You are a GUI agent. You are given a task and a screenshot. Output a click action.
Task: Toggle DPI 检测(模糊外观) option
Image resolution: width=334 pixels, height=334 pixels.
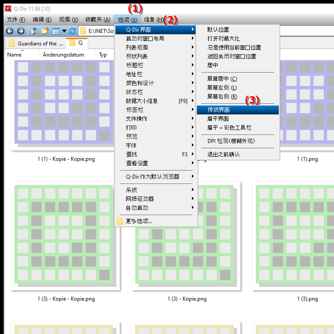click(x=238, y=141)
